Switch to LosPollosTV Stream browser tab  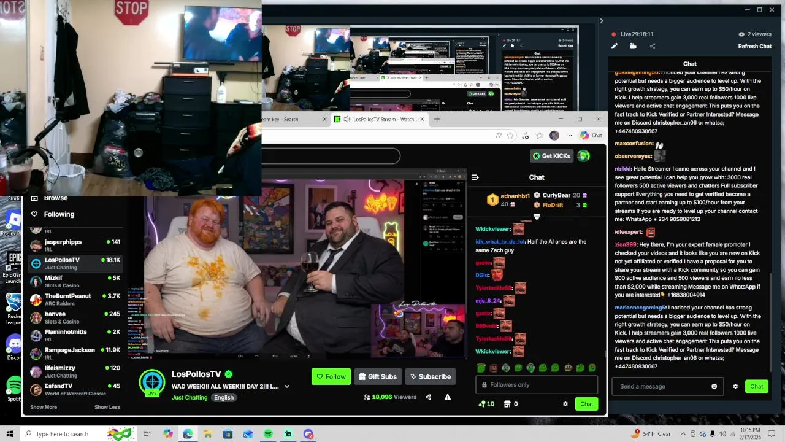click(379, 119)
